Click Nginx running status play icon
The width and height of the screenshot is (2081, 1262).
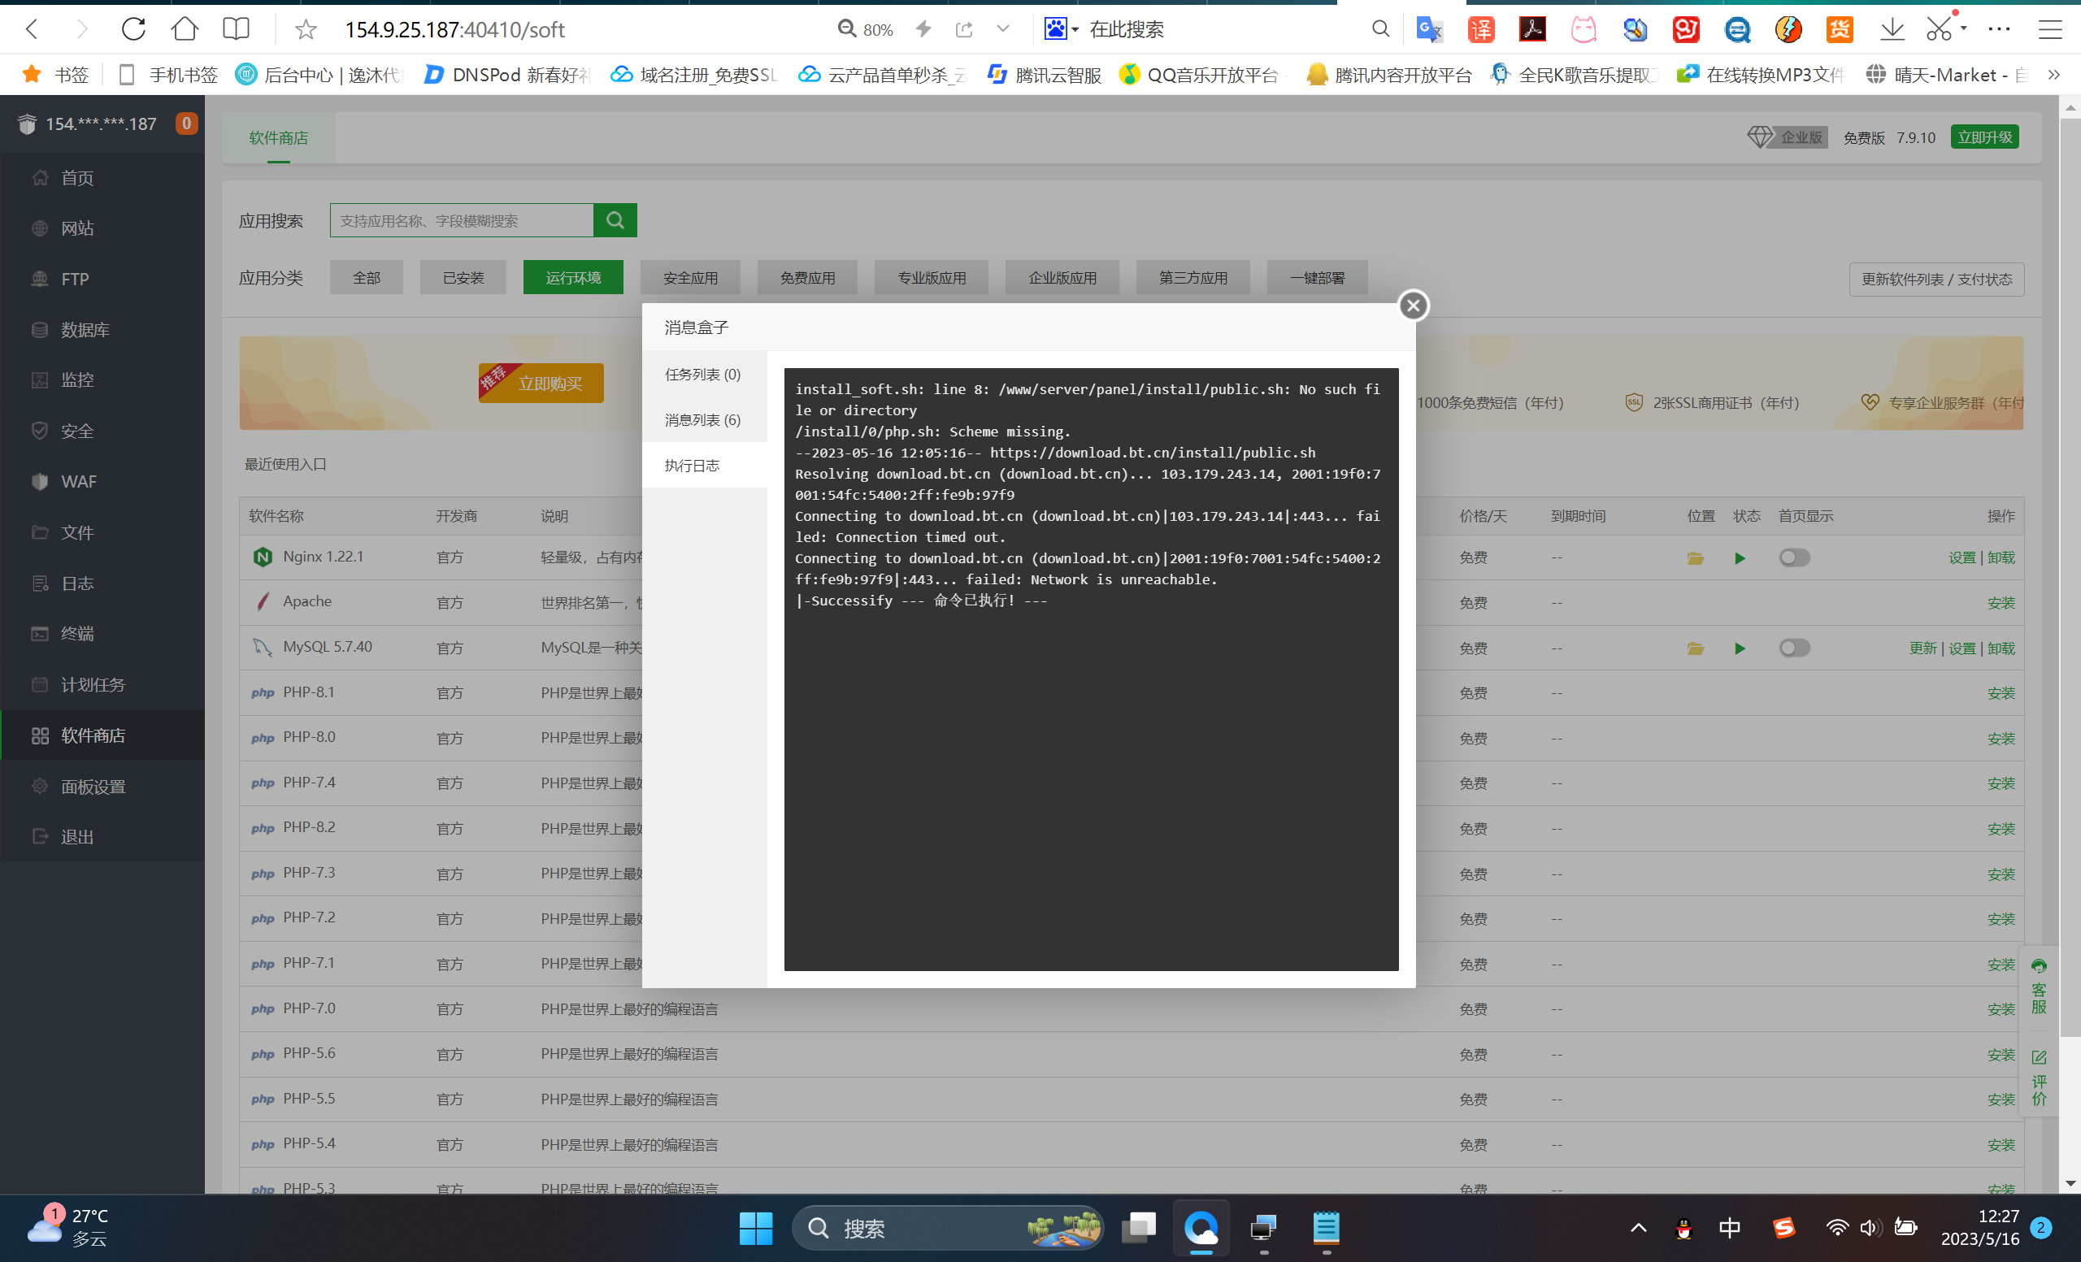1740,558
